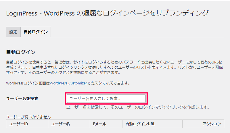This screenshot has height=133, width=230.
Task: Click the ユーザーが見つかりません message
Action: pyautogui.click(x=28, y=117)
